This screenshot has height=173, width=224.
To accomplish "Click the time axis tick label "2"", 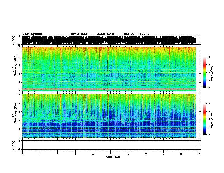I will point(58,154).
